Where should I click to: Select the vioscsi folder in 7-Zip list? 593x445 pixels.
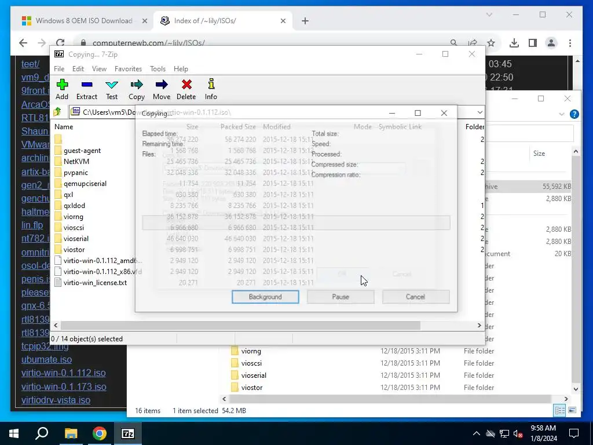tap(69, 227)
